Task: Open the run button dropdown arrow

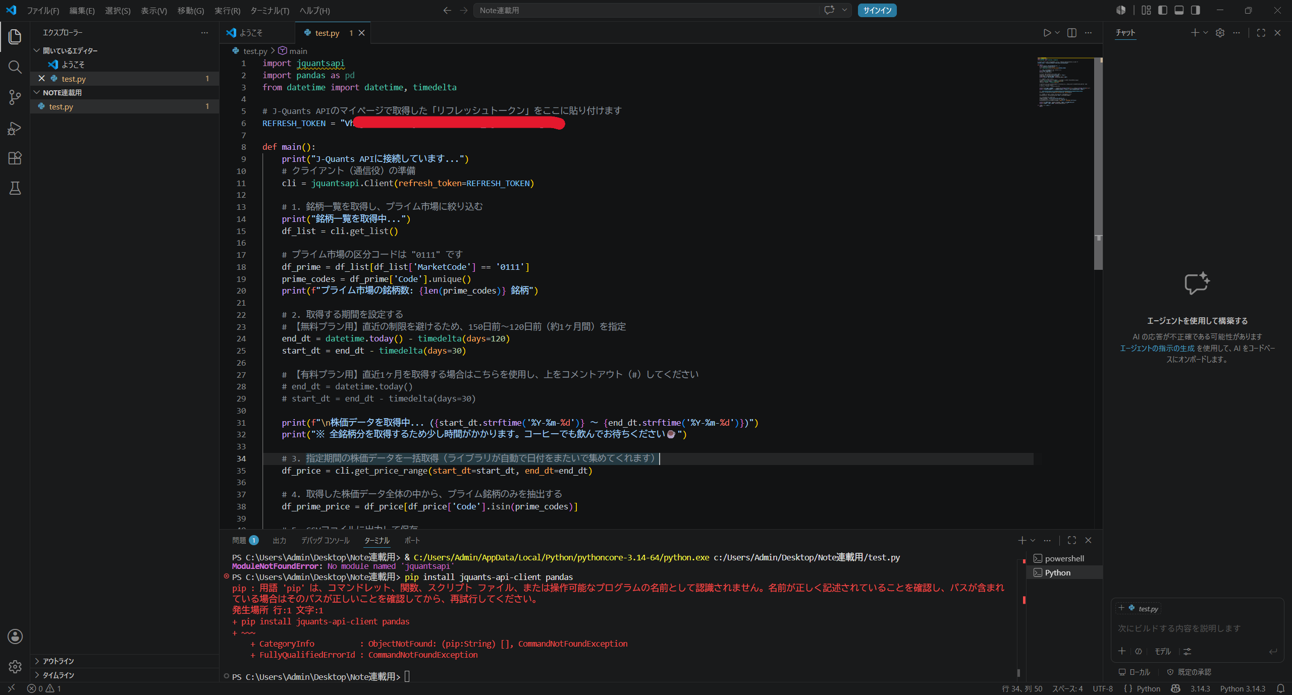Action: 1057,33
